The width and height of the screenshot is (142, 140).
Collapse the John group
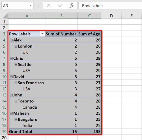11,95
